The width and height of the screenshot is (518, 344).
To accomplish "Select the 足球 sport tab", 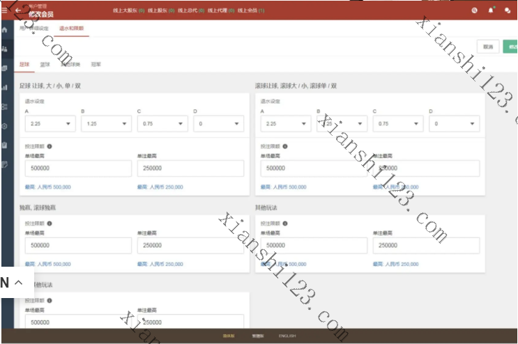I will point(24,64).
